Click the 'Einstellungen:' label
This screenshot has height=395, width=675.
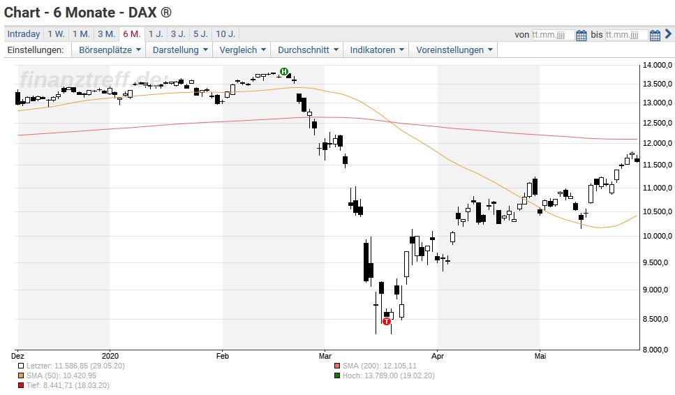(36, 50)
